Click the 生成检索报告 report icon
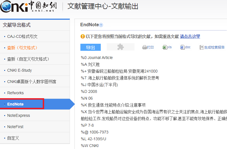Viewport: 227px width, 149px height. click(202, 47)
